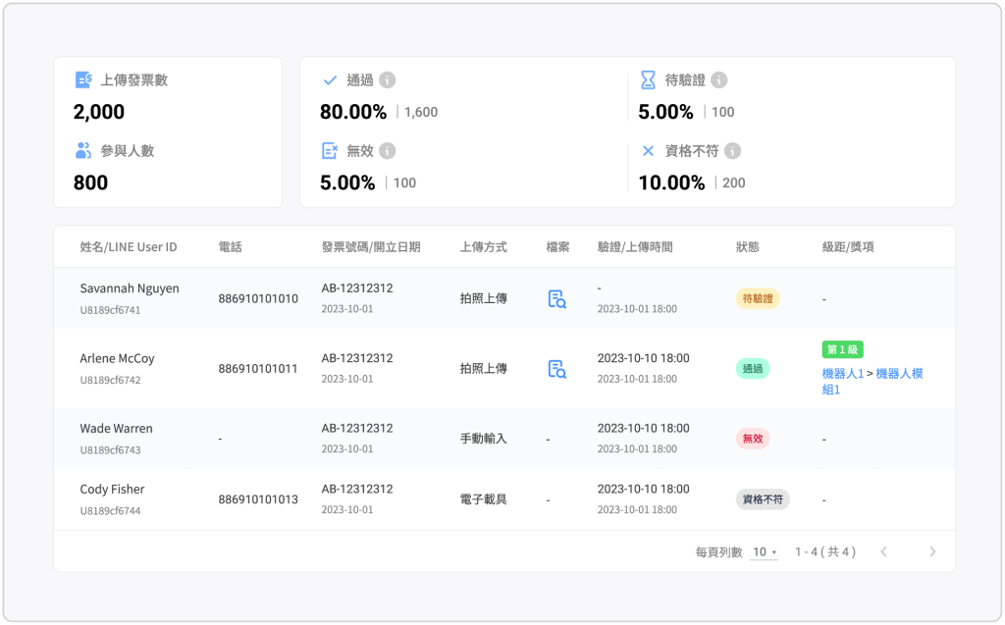Image resolution: width=1005 pixels, height=625 pixels.
Task: Click the red 無效 status badge
Action: point(753,439)
